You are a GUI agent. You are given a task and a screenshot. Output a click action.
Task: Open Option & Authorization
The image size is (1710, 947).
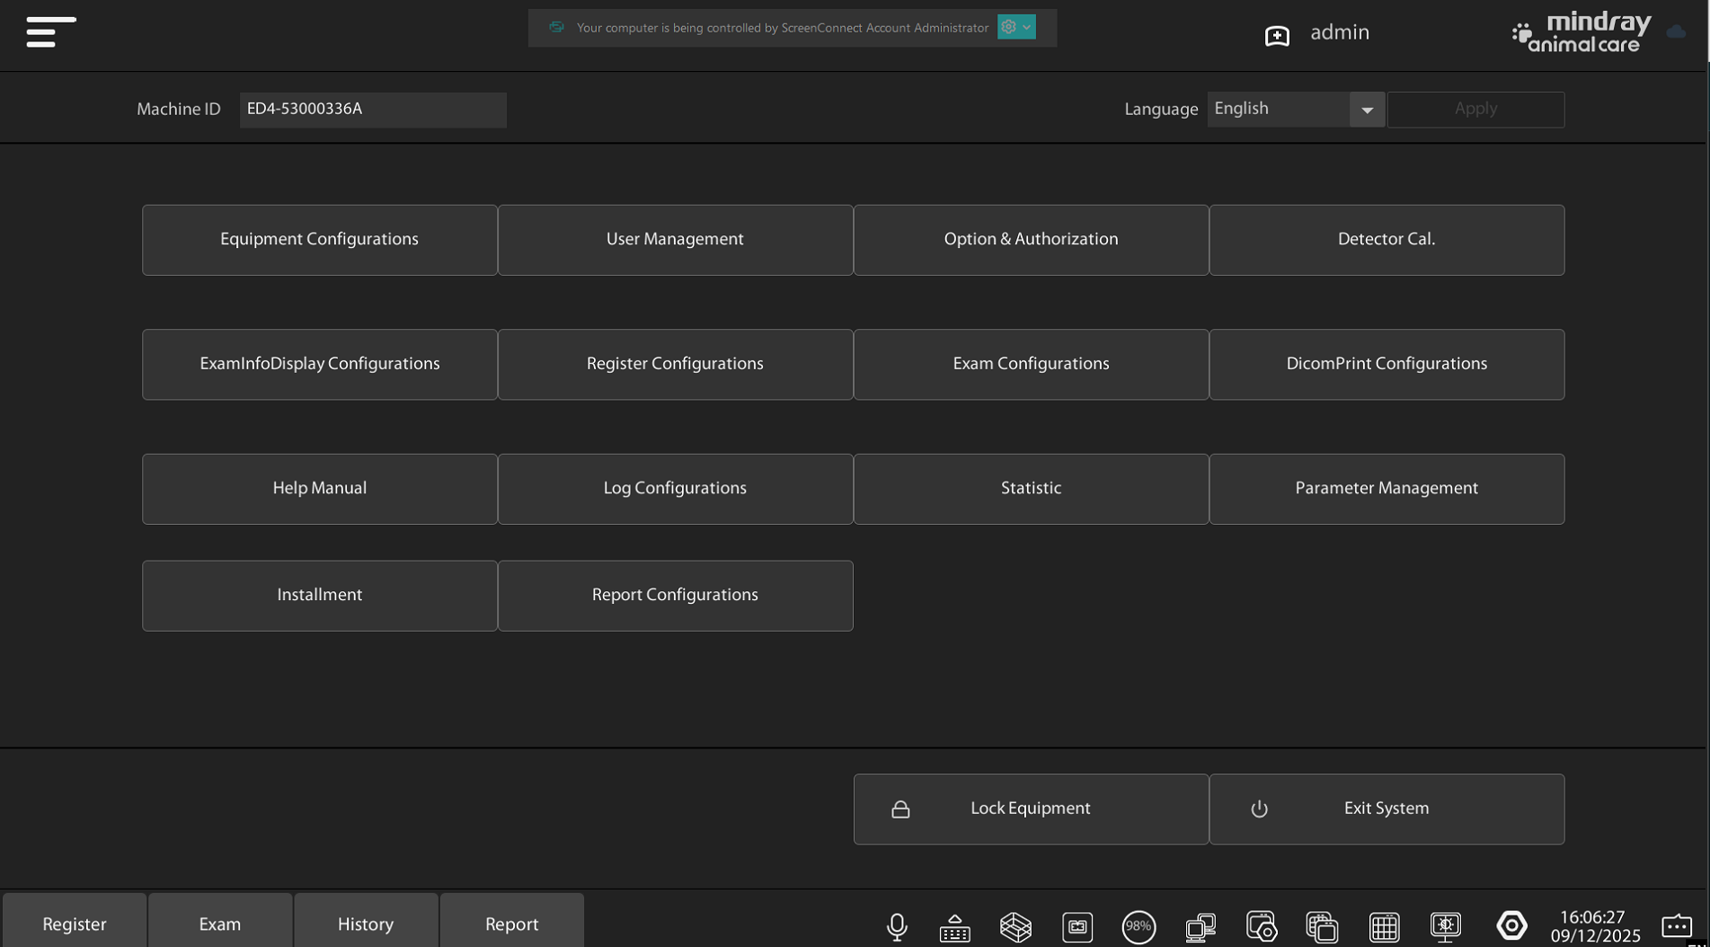click(x=1032, y=240)
